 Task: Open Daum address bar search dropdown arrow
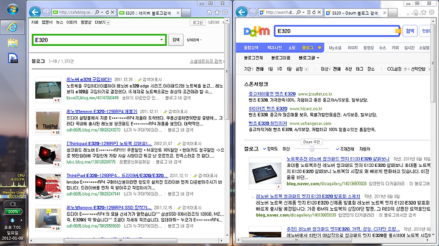coord(304,12)
